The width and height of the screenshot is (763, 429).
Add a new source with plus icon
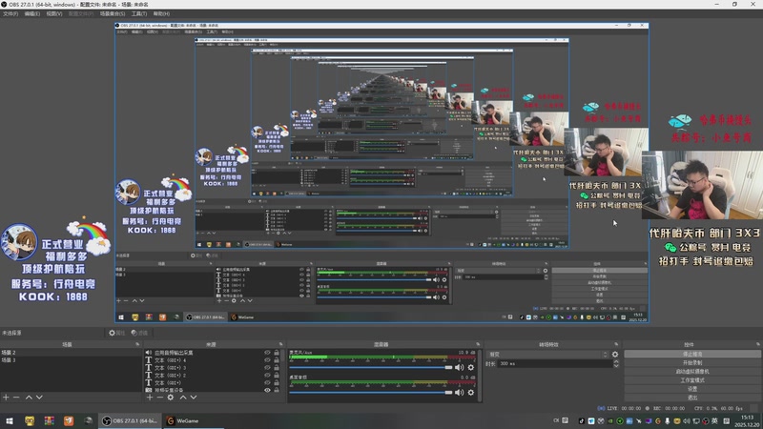pyautogui.click(x=150, y=398)
